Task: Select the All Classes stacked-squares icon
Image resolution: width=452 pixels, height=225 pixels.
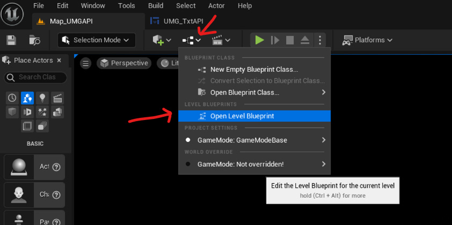Action: [42, 126]
